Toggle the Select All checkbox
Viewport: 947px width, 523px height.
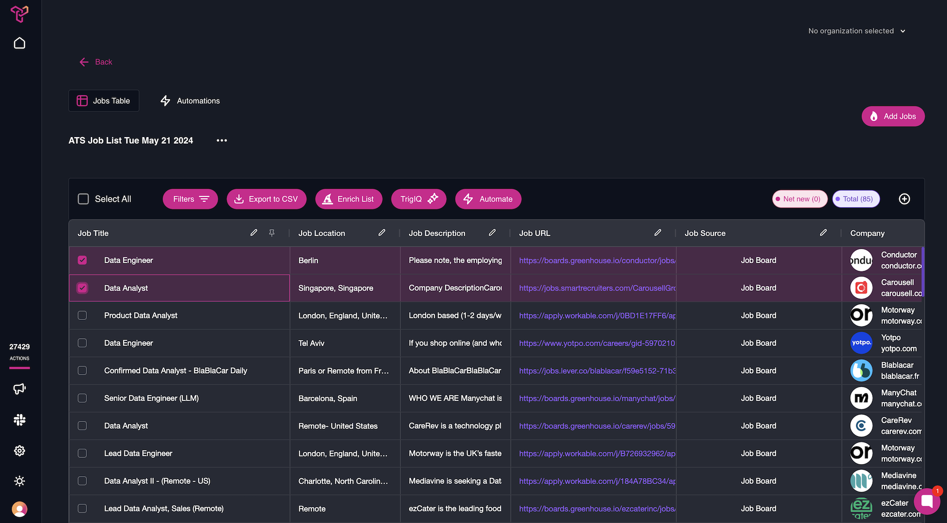(83, 199)
